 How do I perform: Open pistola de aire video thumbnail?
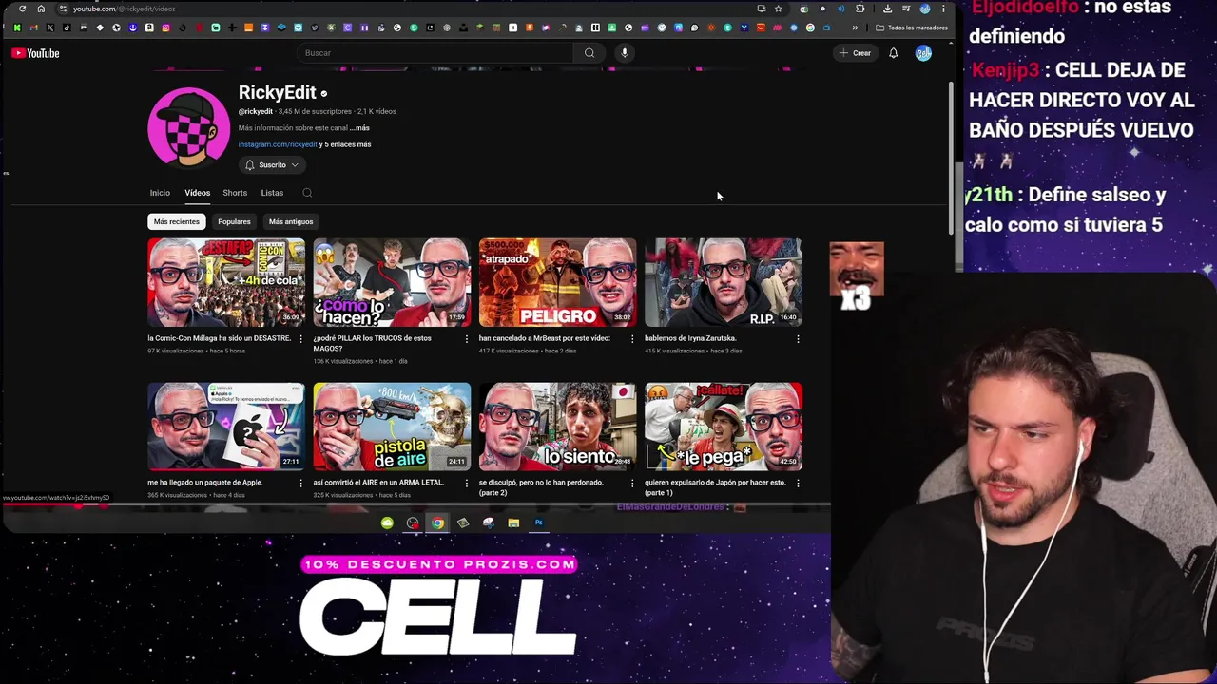[392, 427]
